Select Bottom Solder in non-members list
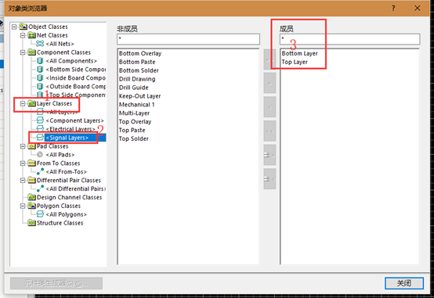The width and height of the screenshot is (434, 298). pyautogui.click(x=139, y=70)
